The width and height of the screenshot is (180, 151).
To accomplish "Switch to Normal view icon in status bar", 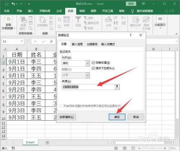I will pos(116,148).
